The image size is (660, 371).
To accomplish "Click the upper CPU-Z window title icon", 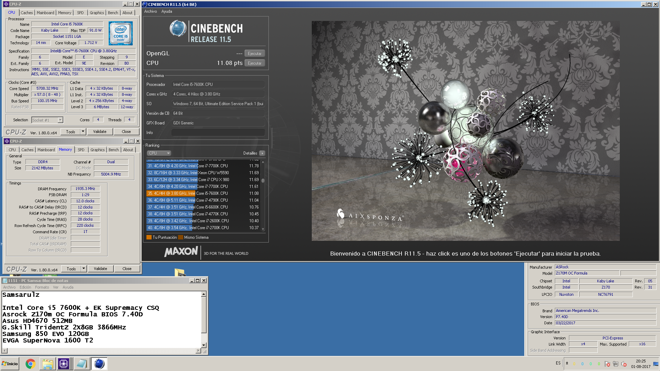I will pyautogui.click(x=7, y=4).
